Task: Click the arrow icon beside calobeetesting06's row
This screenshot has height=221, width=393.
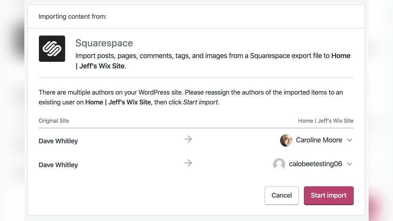Action: (x=188, y=163)
